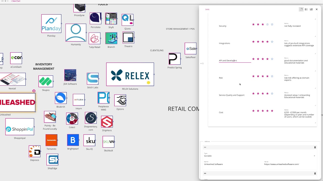
Task: Click the Branch icon
Action: (x=111, y=38)
